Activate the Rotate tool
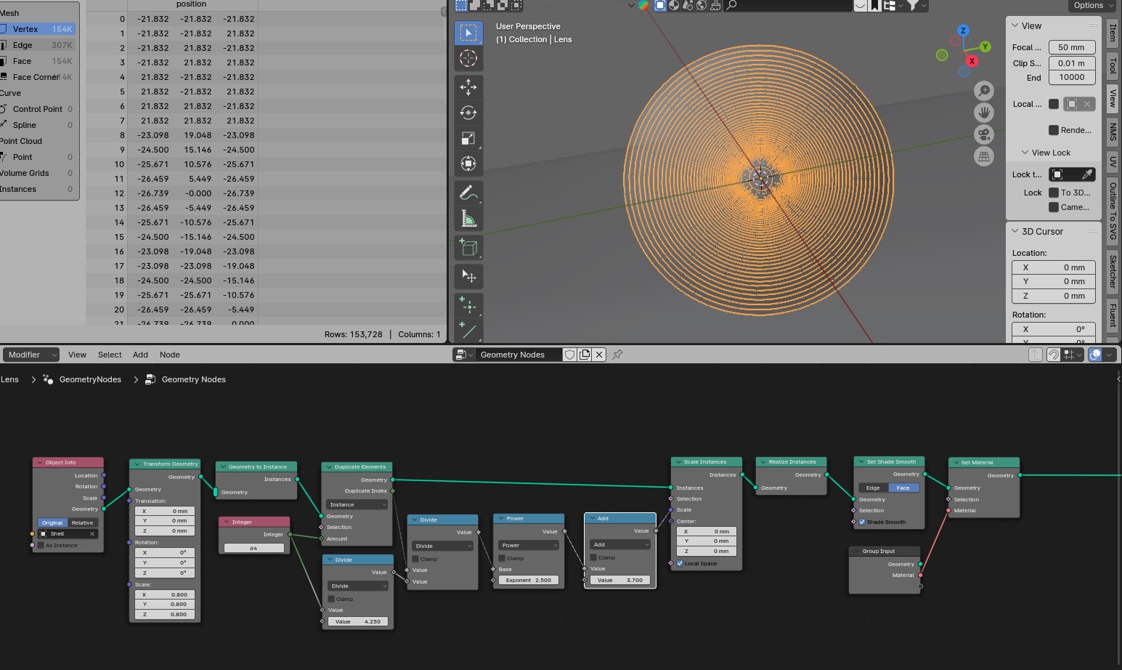The height and width of the screenshot is (670, 1122). 468,113
